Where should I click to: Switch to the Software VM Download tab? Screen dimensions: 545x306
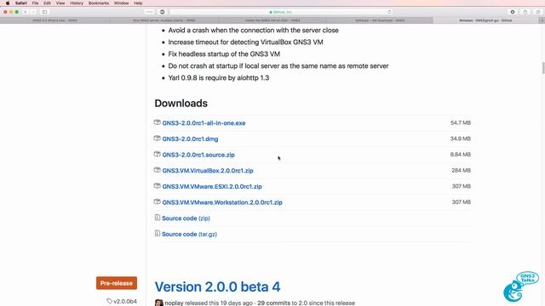380,20
